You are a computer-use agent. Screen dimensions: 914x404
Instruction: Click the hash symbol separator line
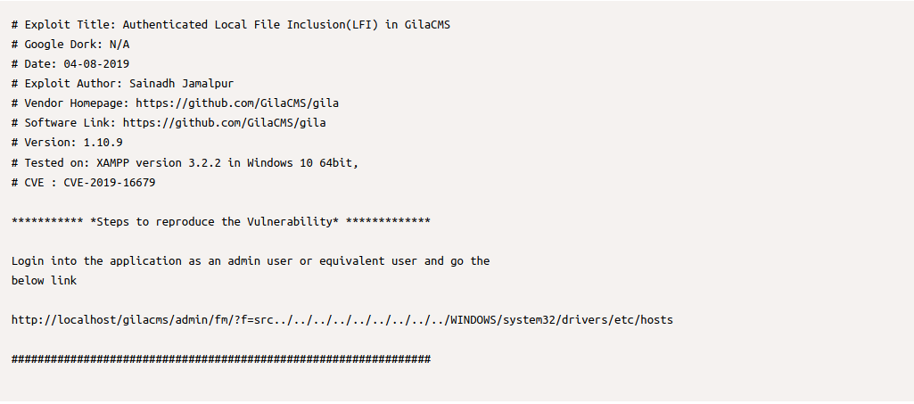[x=221, y=359]
